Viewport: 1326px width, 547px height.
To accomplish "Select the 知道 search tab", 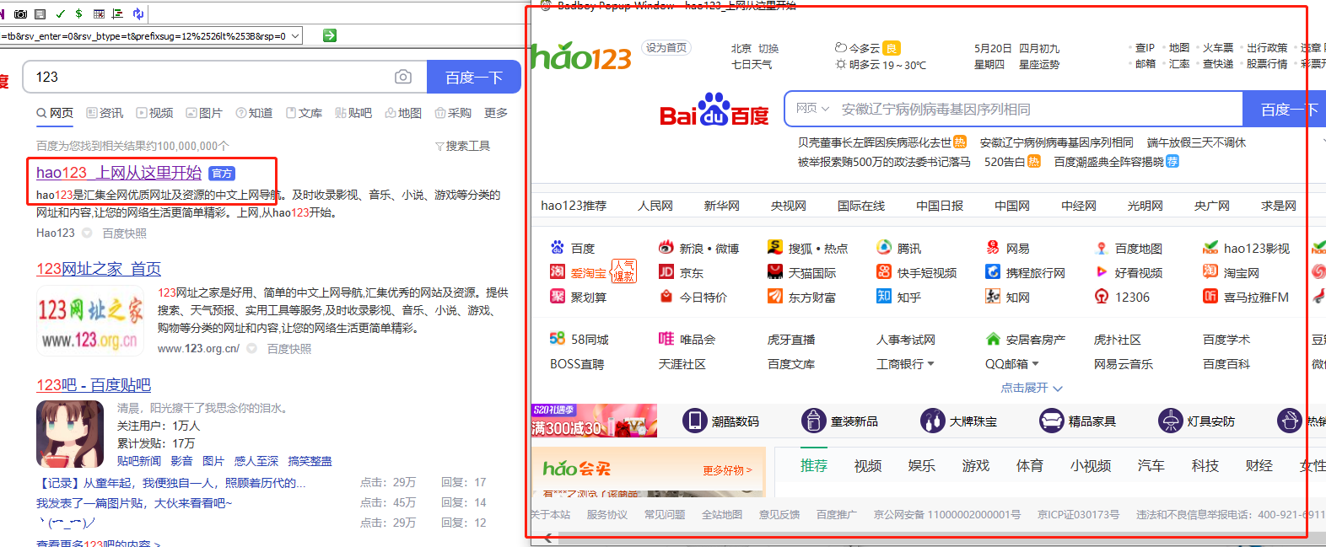I will [x=254, y=113].
